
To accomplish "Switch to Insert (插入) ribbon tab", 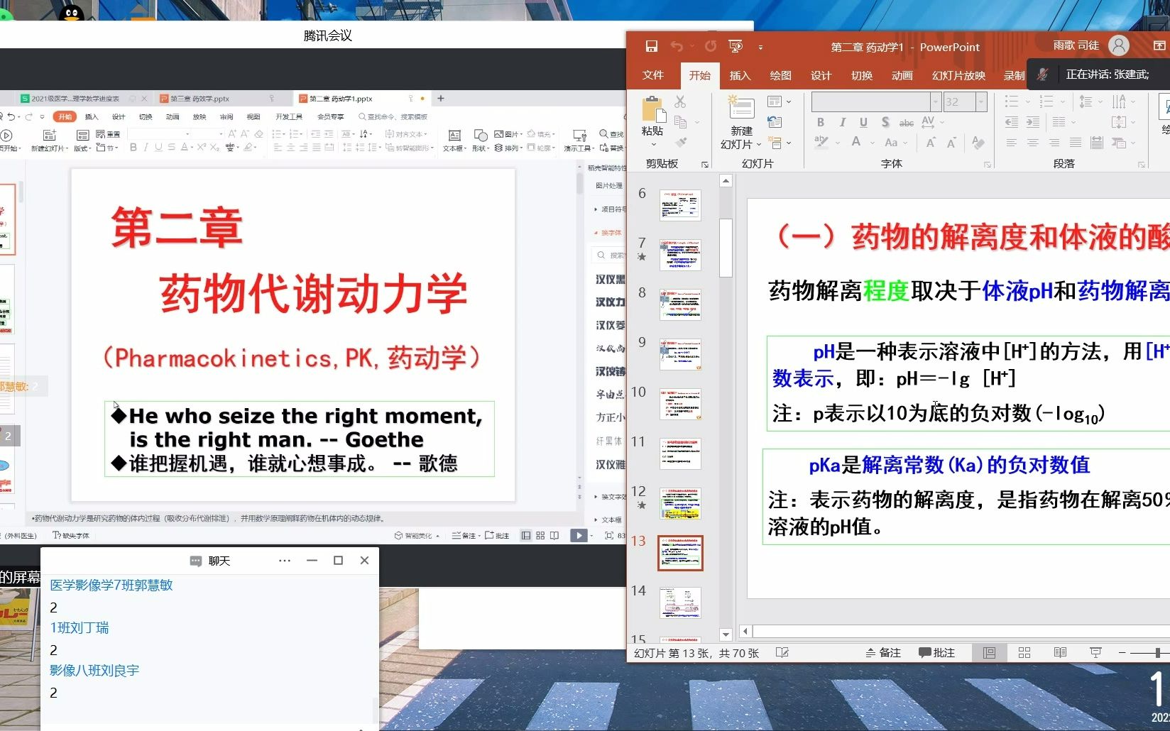I will pos(740,75).
